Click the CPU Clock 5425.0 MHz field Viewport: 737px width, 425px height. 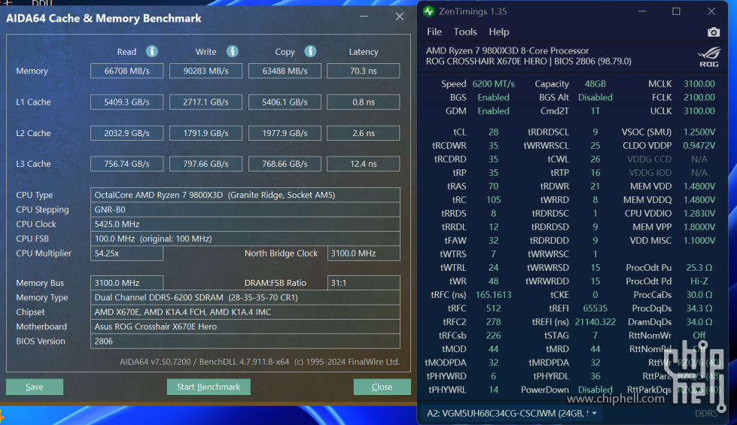tap(245, 224)
